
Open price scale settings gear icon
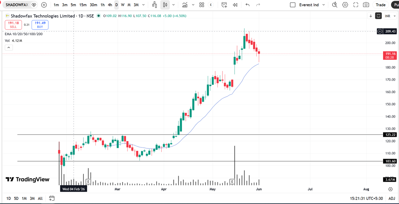click(x=390, y=189)
